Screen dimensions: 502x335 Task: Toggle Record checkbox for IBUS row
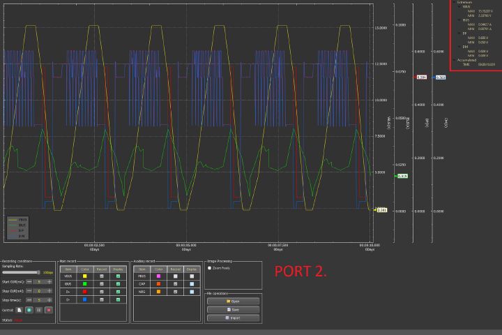pos(101,284)
